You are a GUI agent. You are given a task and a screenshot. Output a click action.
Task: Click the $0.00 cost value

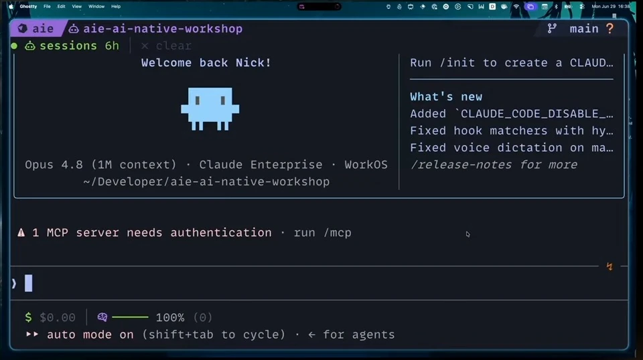[58, 317]
